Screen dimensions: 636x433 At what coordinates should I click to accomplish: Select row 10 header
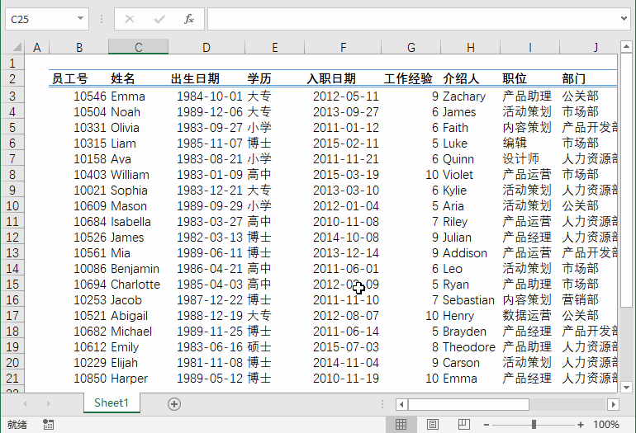pos(12,206)
